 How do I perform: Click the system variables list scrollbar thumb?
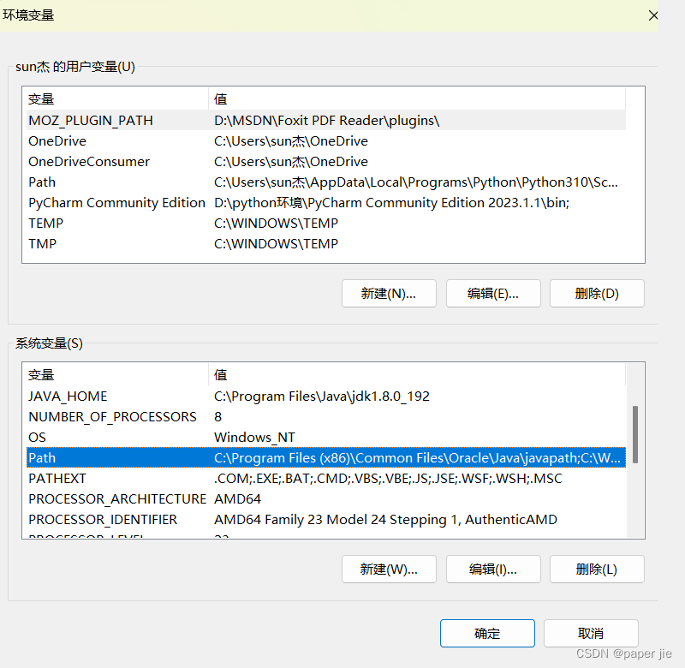635,434
